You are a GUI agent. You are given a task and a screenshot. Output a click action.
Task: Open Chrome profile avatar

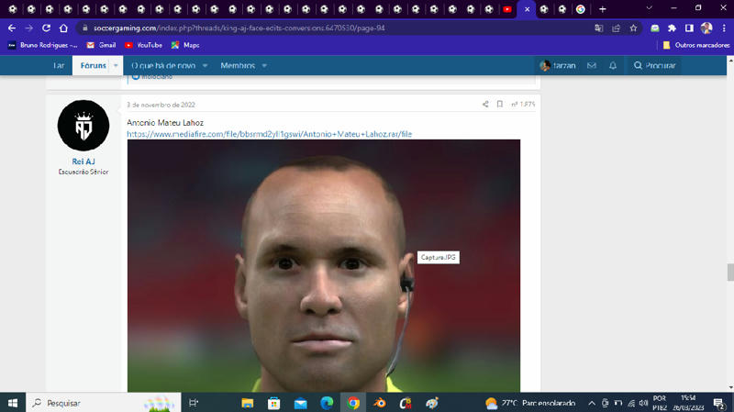pyautogui.click(x=706, y=28)
